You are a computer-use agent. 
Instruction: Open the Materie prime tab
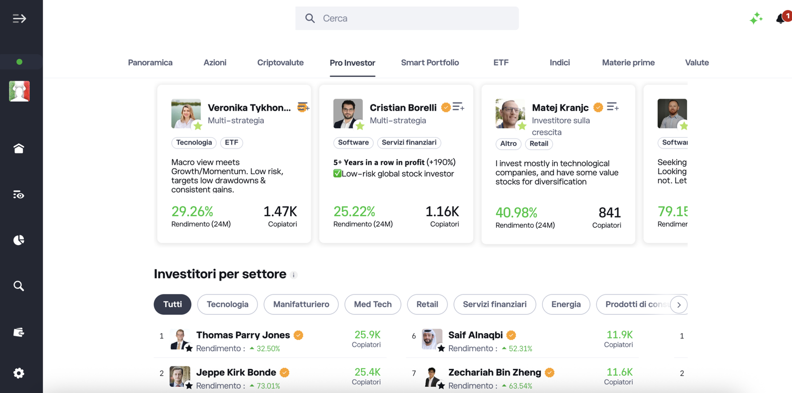[x=628, y=62]
